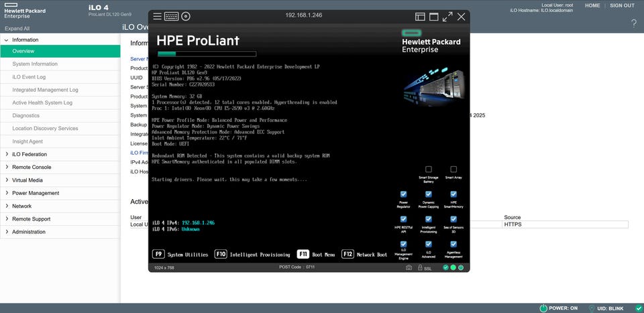This screenshot has height=313, width=644.
Task: Close the remote console window
Action: tap(462, 16)
